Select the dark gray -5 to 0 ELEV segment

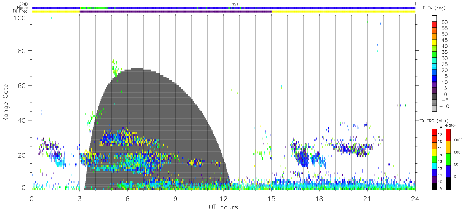tap(435, 97)
